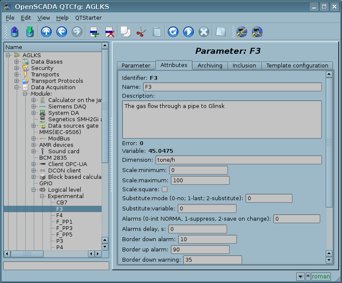342x283 pixels.
Task: Cut the item with the scissors icon
Action: (141, 32)
